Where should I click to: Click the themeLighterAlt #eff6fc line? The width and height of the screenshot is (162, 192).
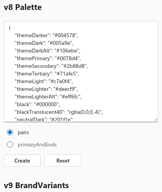[48, 97]
